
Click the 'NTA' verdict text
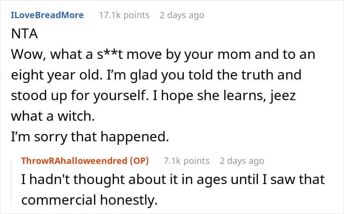tap(22, 35)
